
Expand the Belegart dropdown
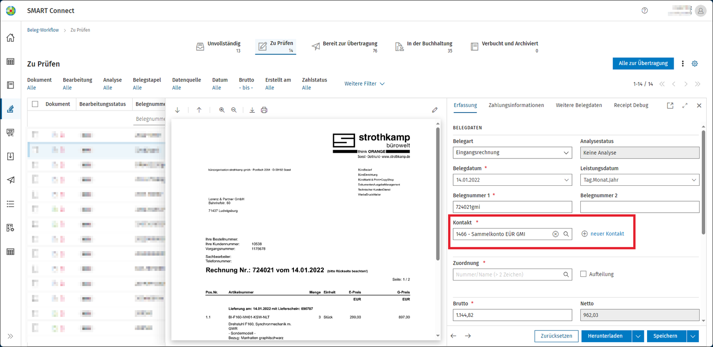(x=566, y=153)
